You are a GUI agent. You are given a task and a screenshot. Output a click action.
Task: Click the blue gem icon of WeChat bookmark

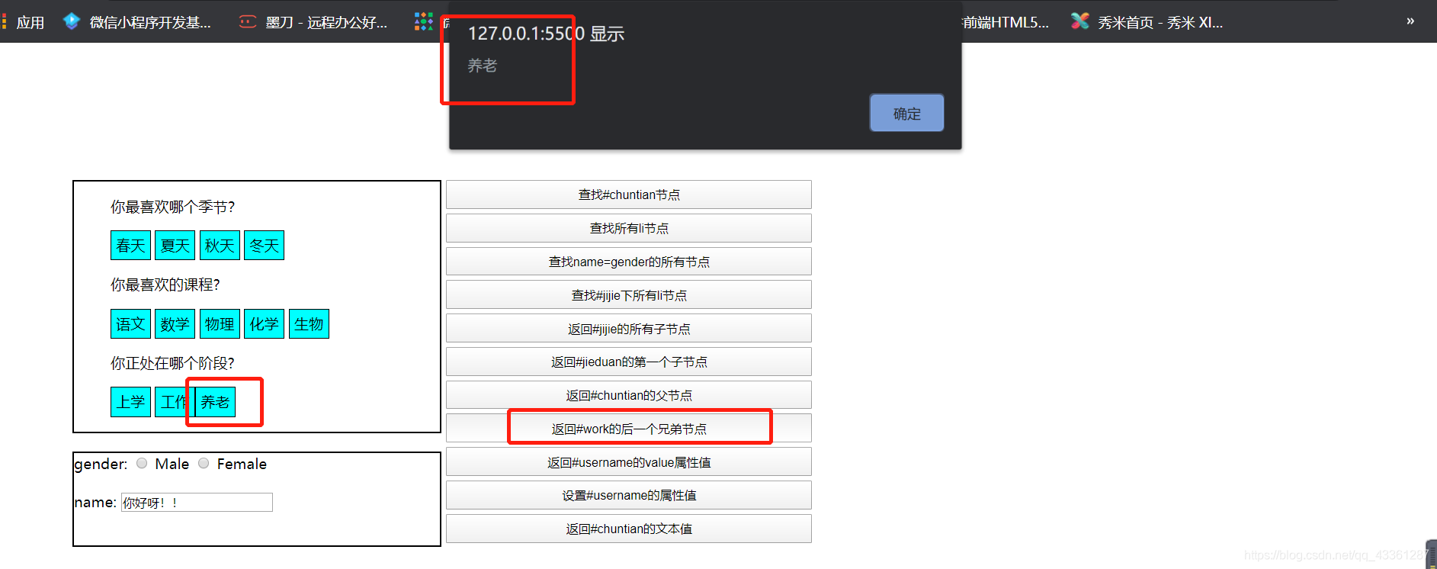[72, 21]
